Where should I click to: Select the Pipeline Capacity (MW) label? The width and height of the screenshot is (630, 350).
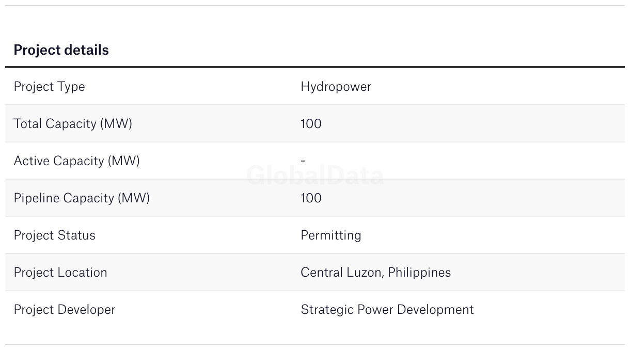coord(82,198)
